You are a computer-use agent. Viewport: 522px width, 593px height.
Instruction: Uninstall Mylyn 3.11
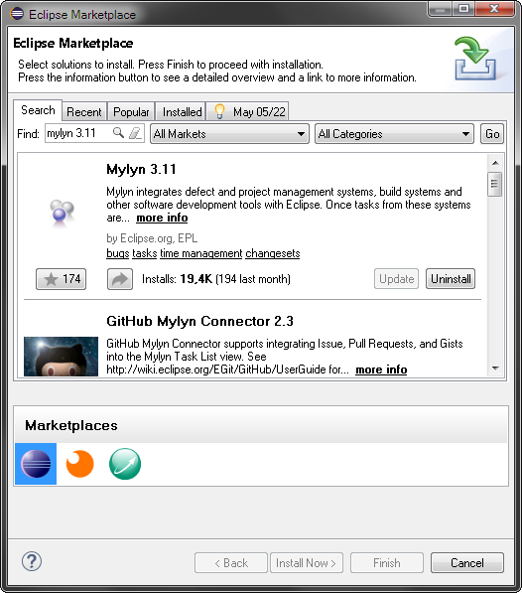[451, 279]
